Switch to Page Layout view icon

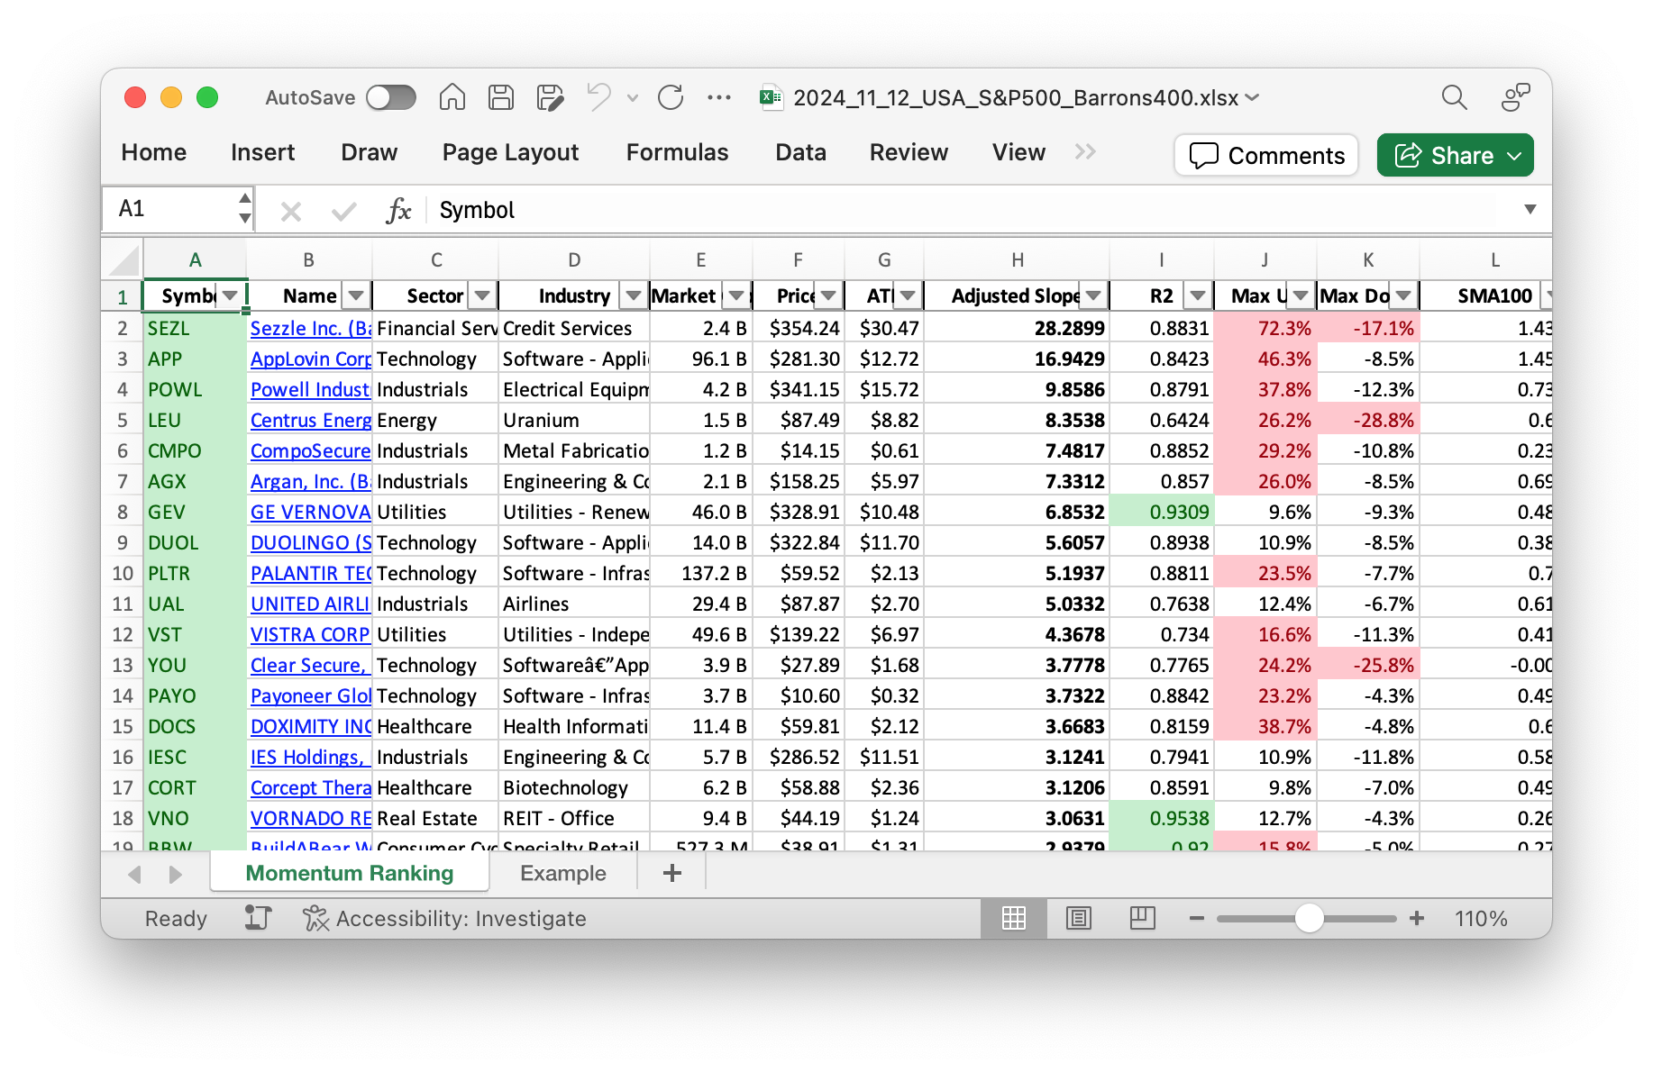click(x=1078, y=918)
